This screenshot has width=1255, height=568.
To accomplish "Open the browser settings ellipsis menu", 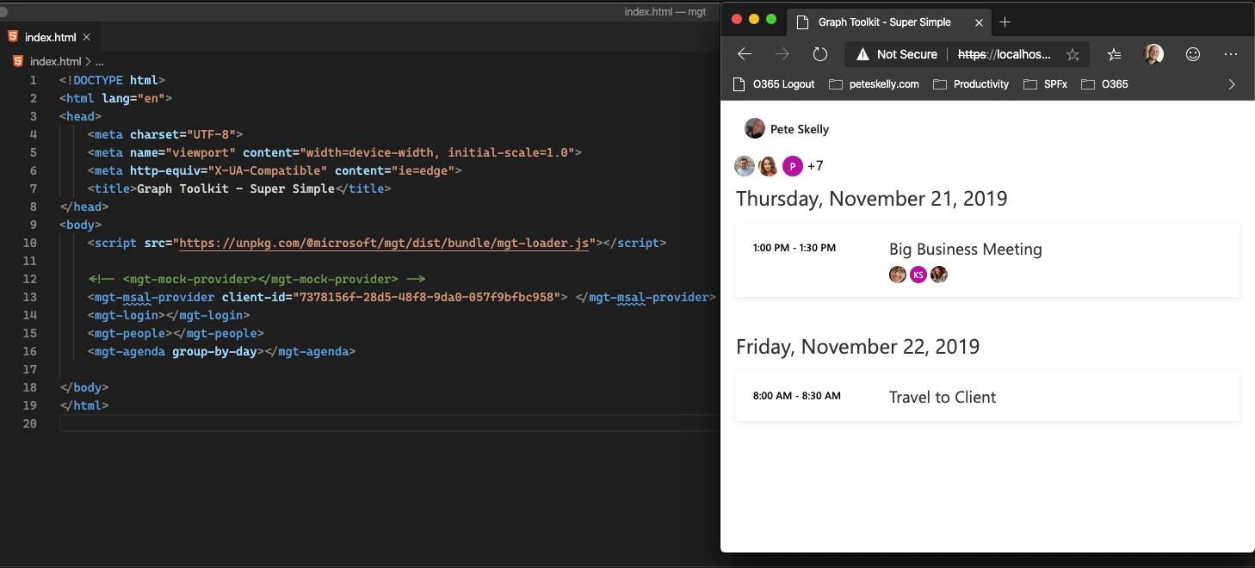I will pyautogui.click(x=1231, y=54).
